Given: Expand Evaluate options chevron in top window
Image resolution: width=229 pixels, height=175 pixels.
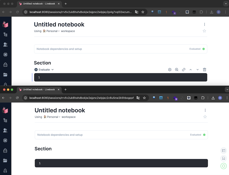Looking at the screenshot, I should tap(53, 70).
